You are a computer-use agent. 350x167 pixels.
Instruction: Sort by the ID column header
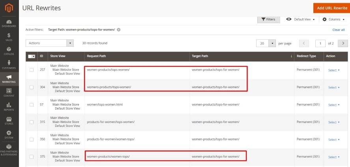43,56
